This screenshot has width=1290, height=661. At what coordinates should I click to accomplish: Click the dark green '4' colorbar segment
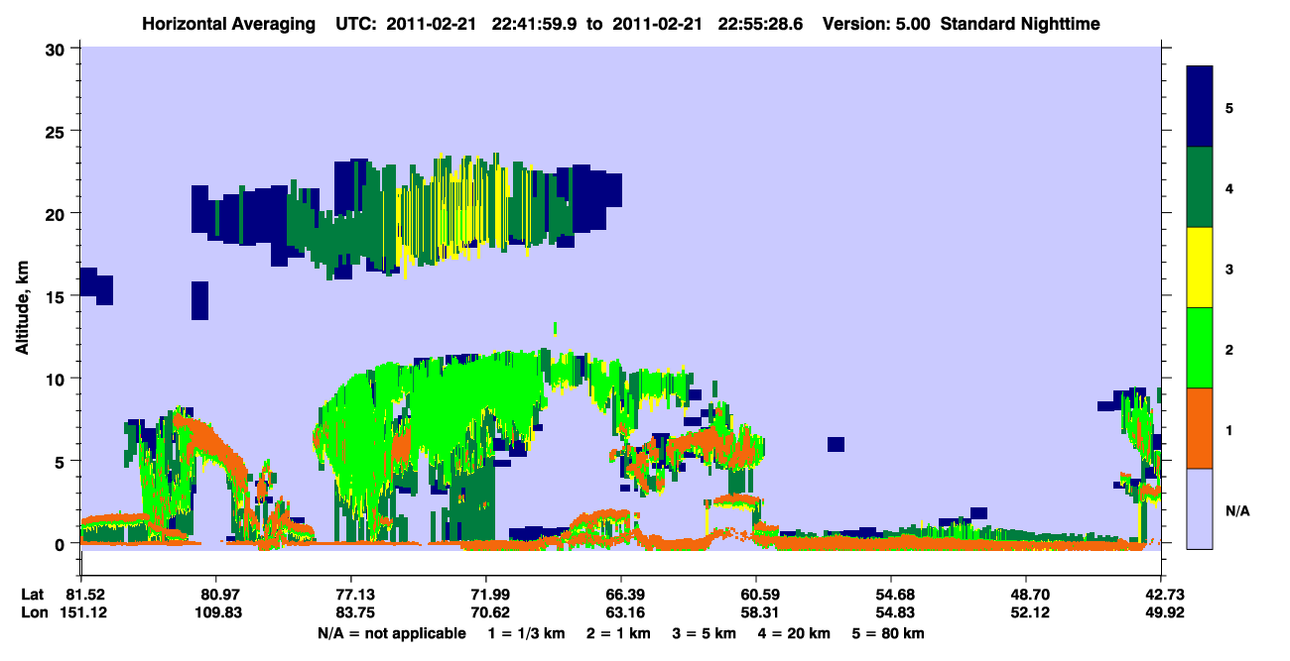click(x=1200, y=187)
